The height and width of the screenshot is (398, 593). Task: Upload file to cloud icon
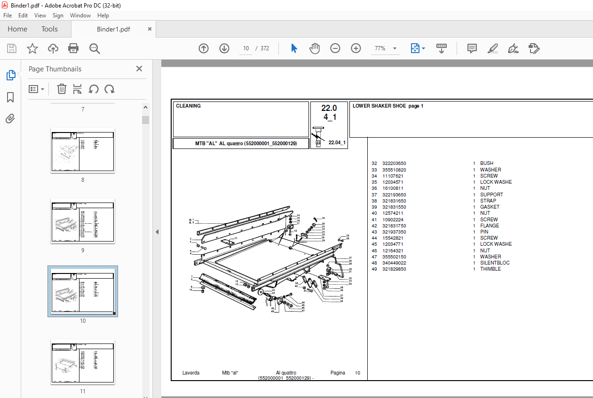(x=53, y=48)
